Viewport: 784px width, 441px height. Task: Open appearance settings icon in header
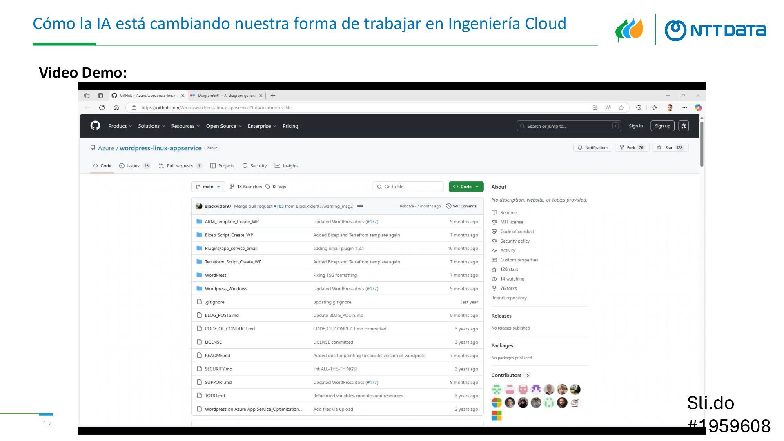(x=684, y=126)
